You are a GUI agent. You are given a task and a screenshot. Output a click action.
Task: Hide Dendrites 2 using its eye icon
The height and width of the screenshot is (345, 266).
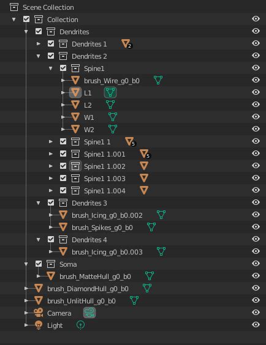click(x=256, y=56)
